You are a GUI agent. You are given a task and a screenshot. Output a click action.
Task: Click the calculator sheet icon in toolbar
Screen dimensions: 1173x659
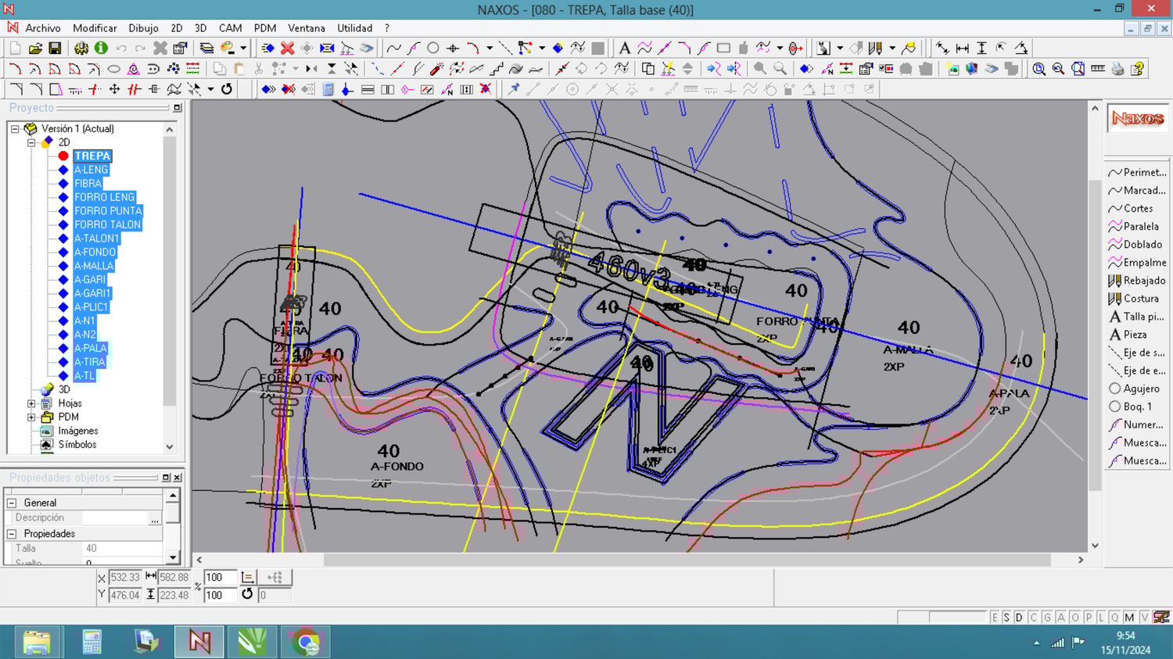point(328,89)
